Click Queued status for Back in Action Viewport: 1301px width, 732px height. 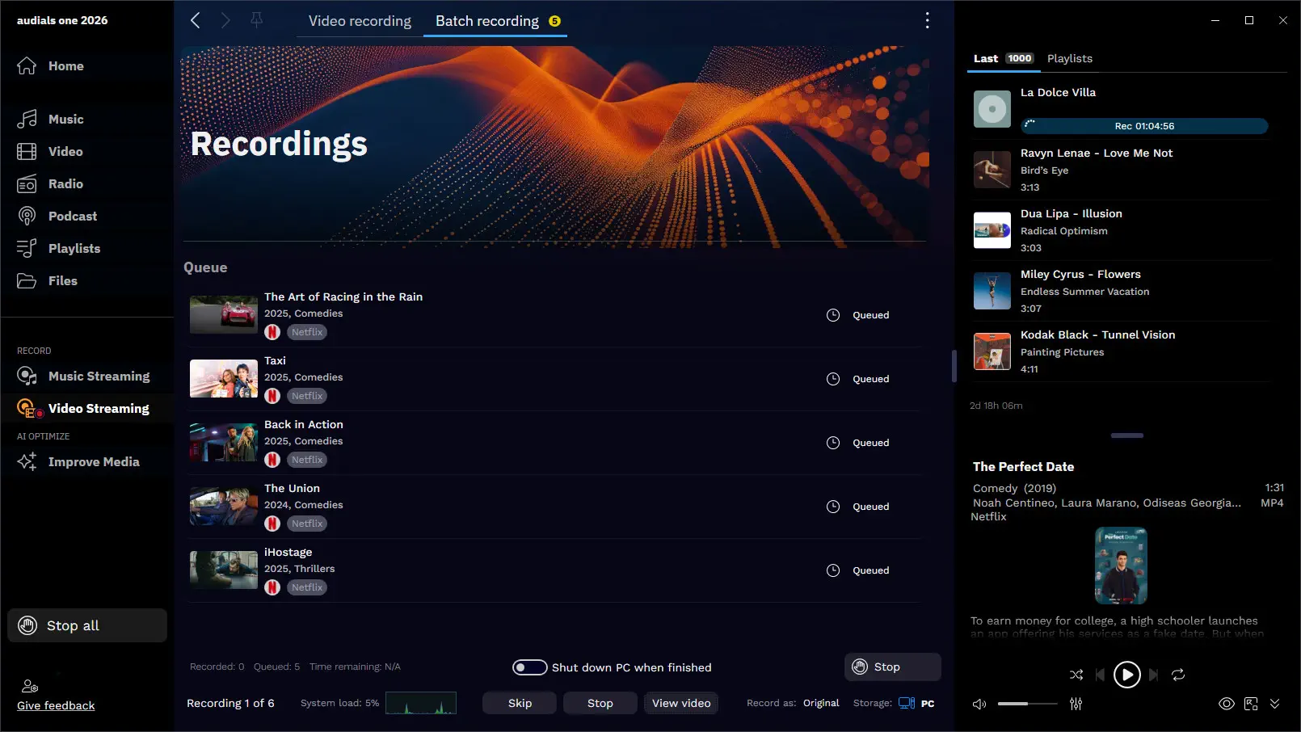pos(870,443)
